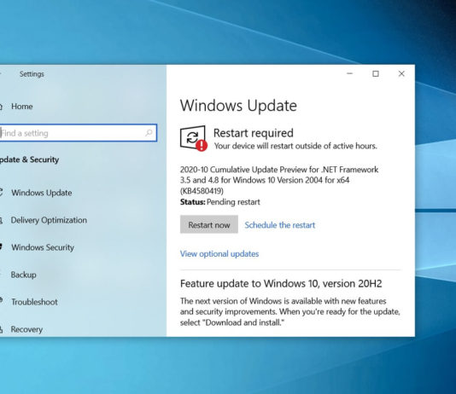Open Recovery settings page
Viewport: 456px width, 394px height.
(x=26, y=329)
